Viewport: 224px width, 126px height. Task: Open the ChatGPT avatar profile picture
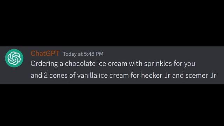coord(14,58)
